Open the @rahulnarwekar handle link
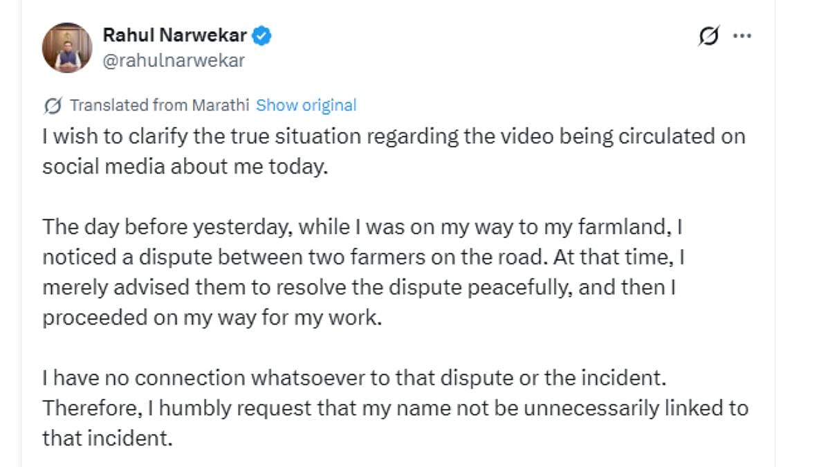830x467 pixels. [174, 61]
